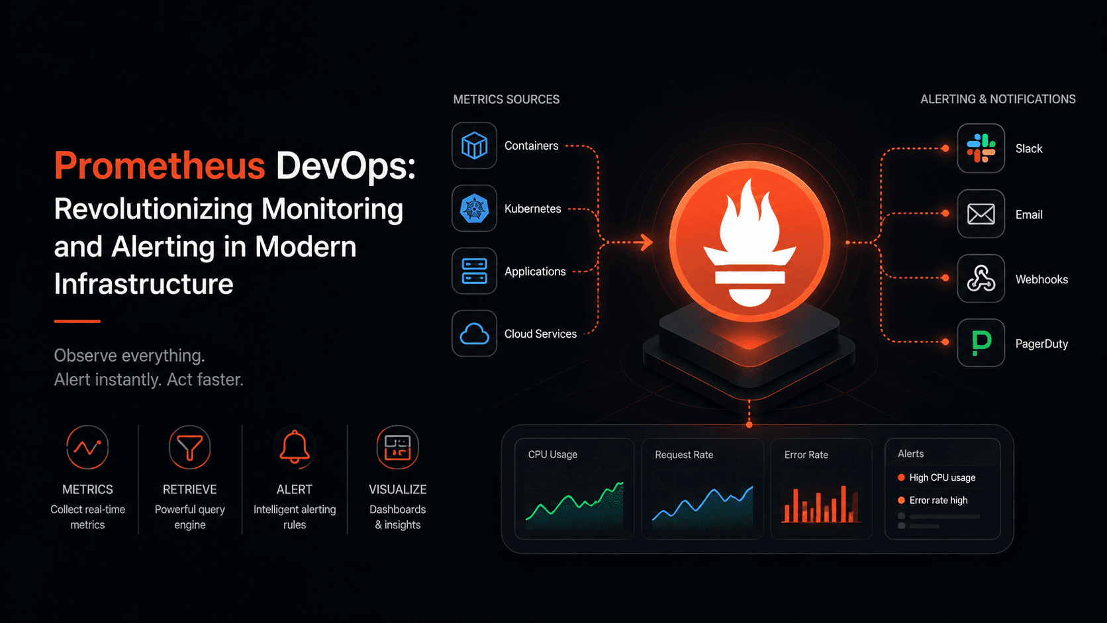Click "Intelligent alerting rules" description
1107x623 pixels.
295,517
